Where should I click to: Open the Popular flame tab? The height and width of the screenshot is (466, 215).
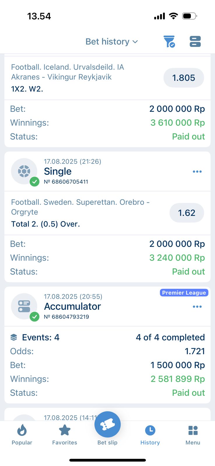[x=22, y=434]
